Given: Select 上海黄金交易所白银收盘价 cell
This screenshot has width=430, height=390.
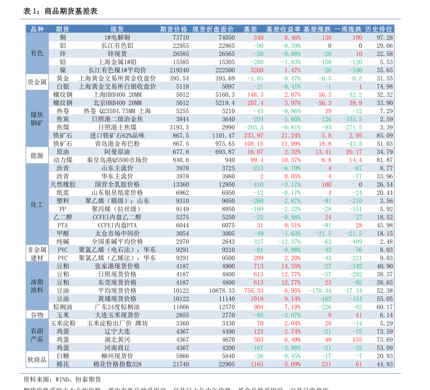Looking at the screenshot, I should coord(117,86).
